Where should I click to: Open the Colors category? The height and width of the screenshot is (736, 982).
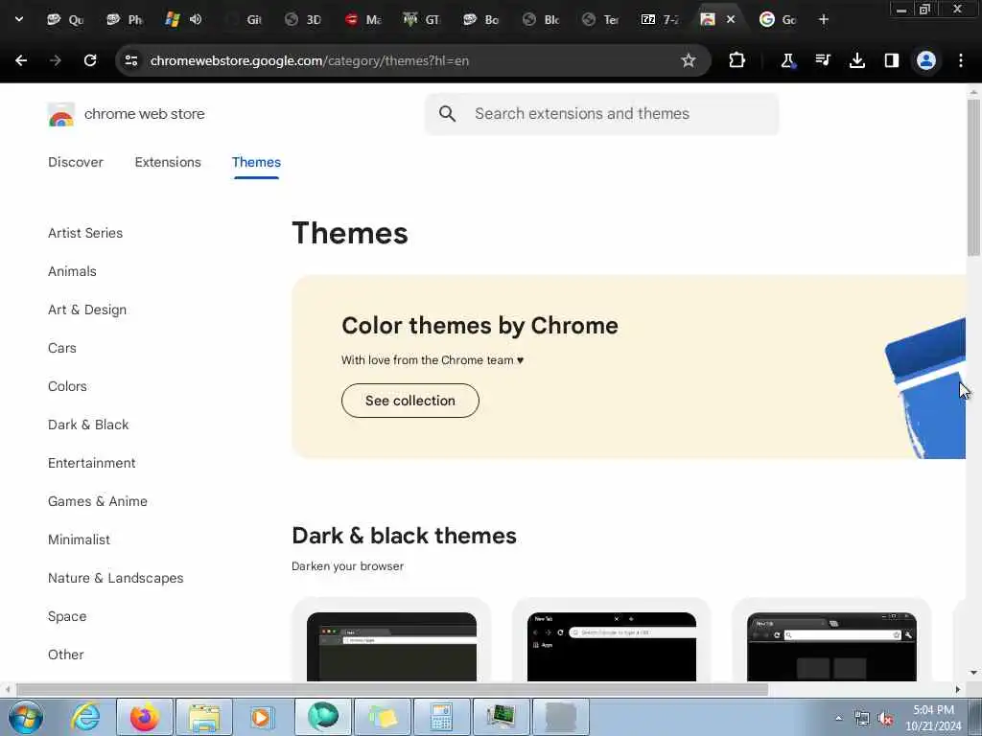(x=67, y=386)
